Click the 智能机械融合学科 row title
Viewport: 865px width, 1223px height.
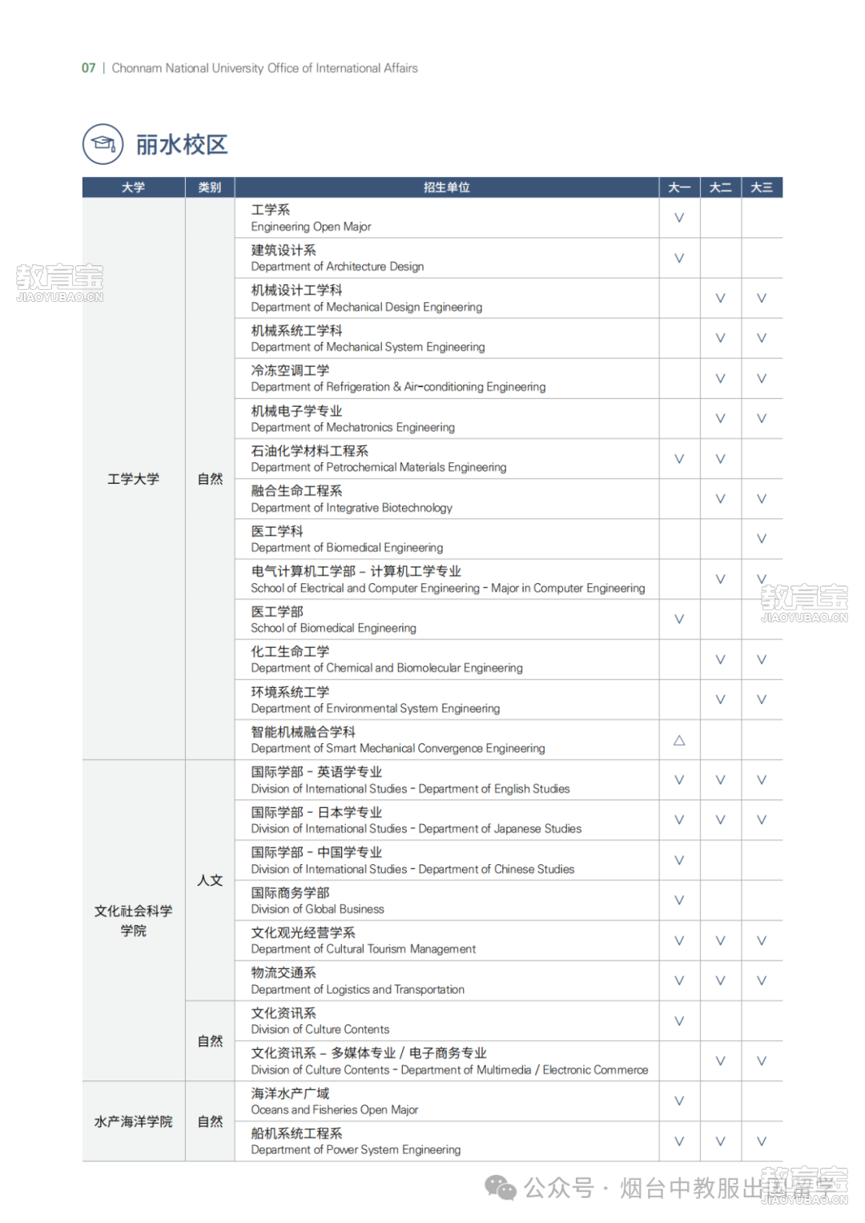[x=304, y=732]
